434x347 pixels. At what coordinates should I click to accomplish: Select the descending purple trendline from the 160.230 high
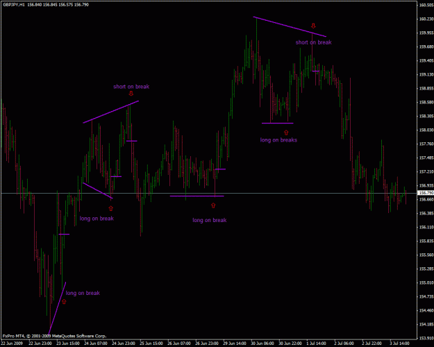(290, 27)
